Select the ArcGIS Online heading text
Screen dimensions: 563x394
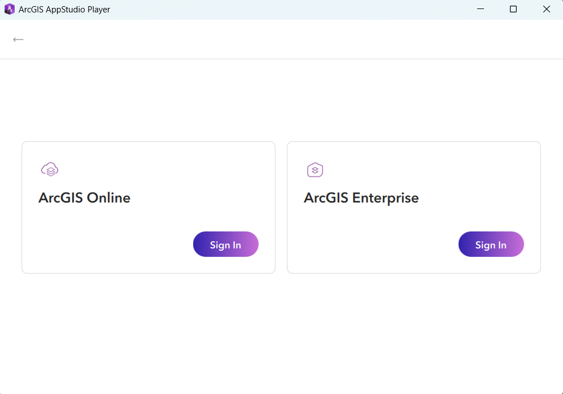84,198
